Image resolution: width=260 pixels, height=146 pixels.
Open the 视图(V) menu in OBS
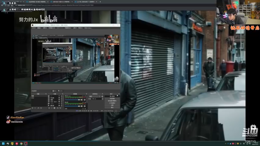click(x=45, y=28)
